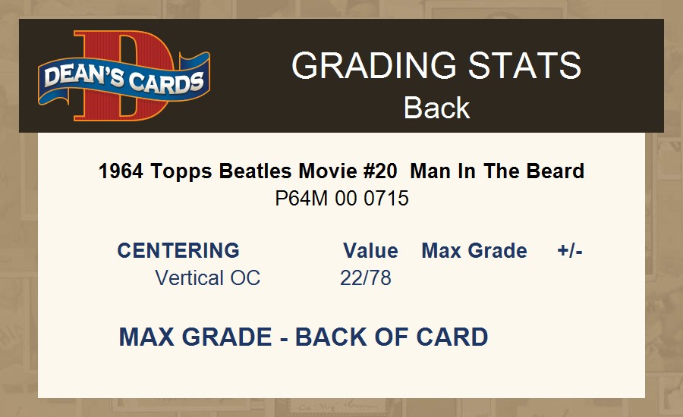Click the Max Grade column header

point(474,251)
